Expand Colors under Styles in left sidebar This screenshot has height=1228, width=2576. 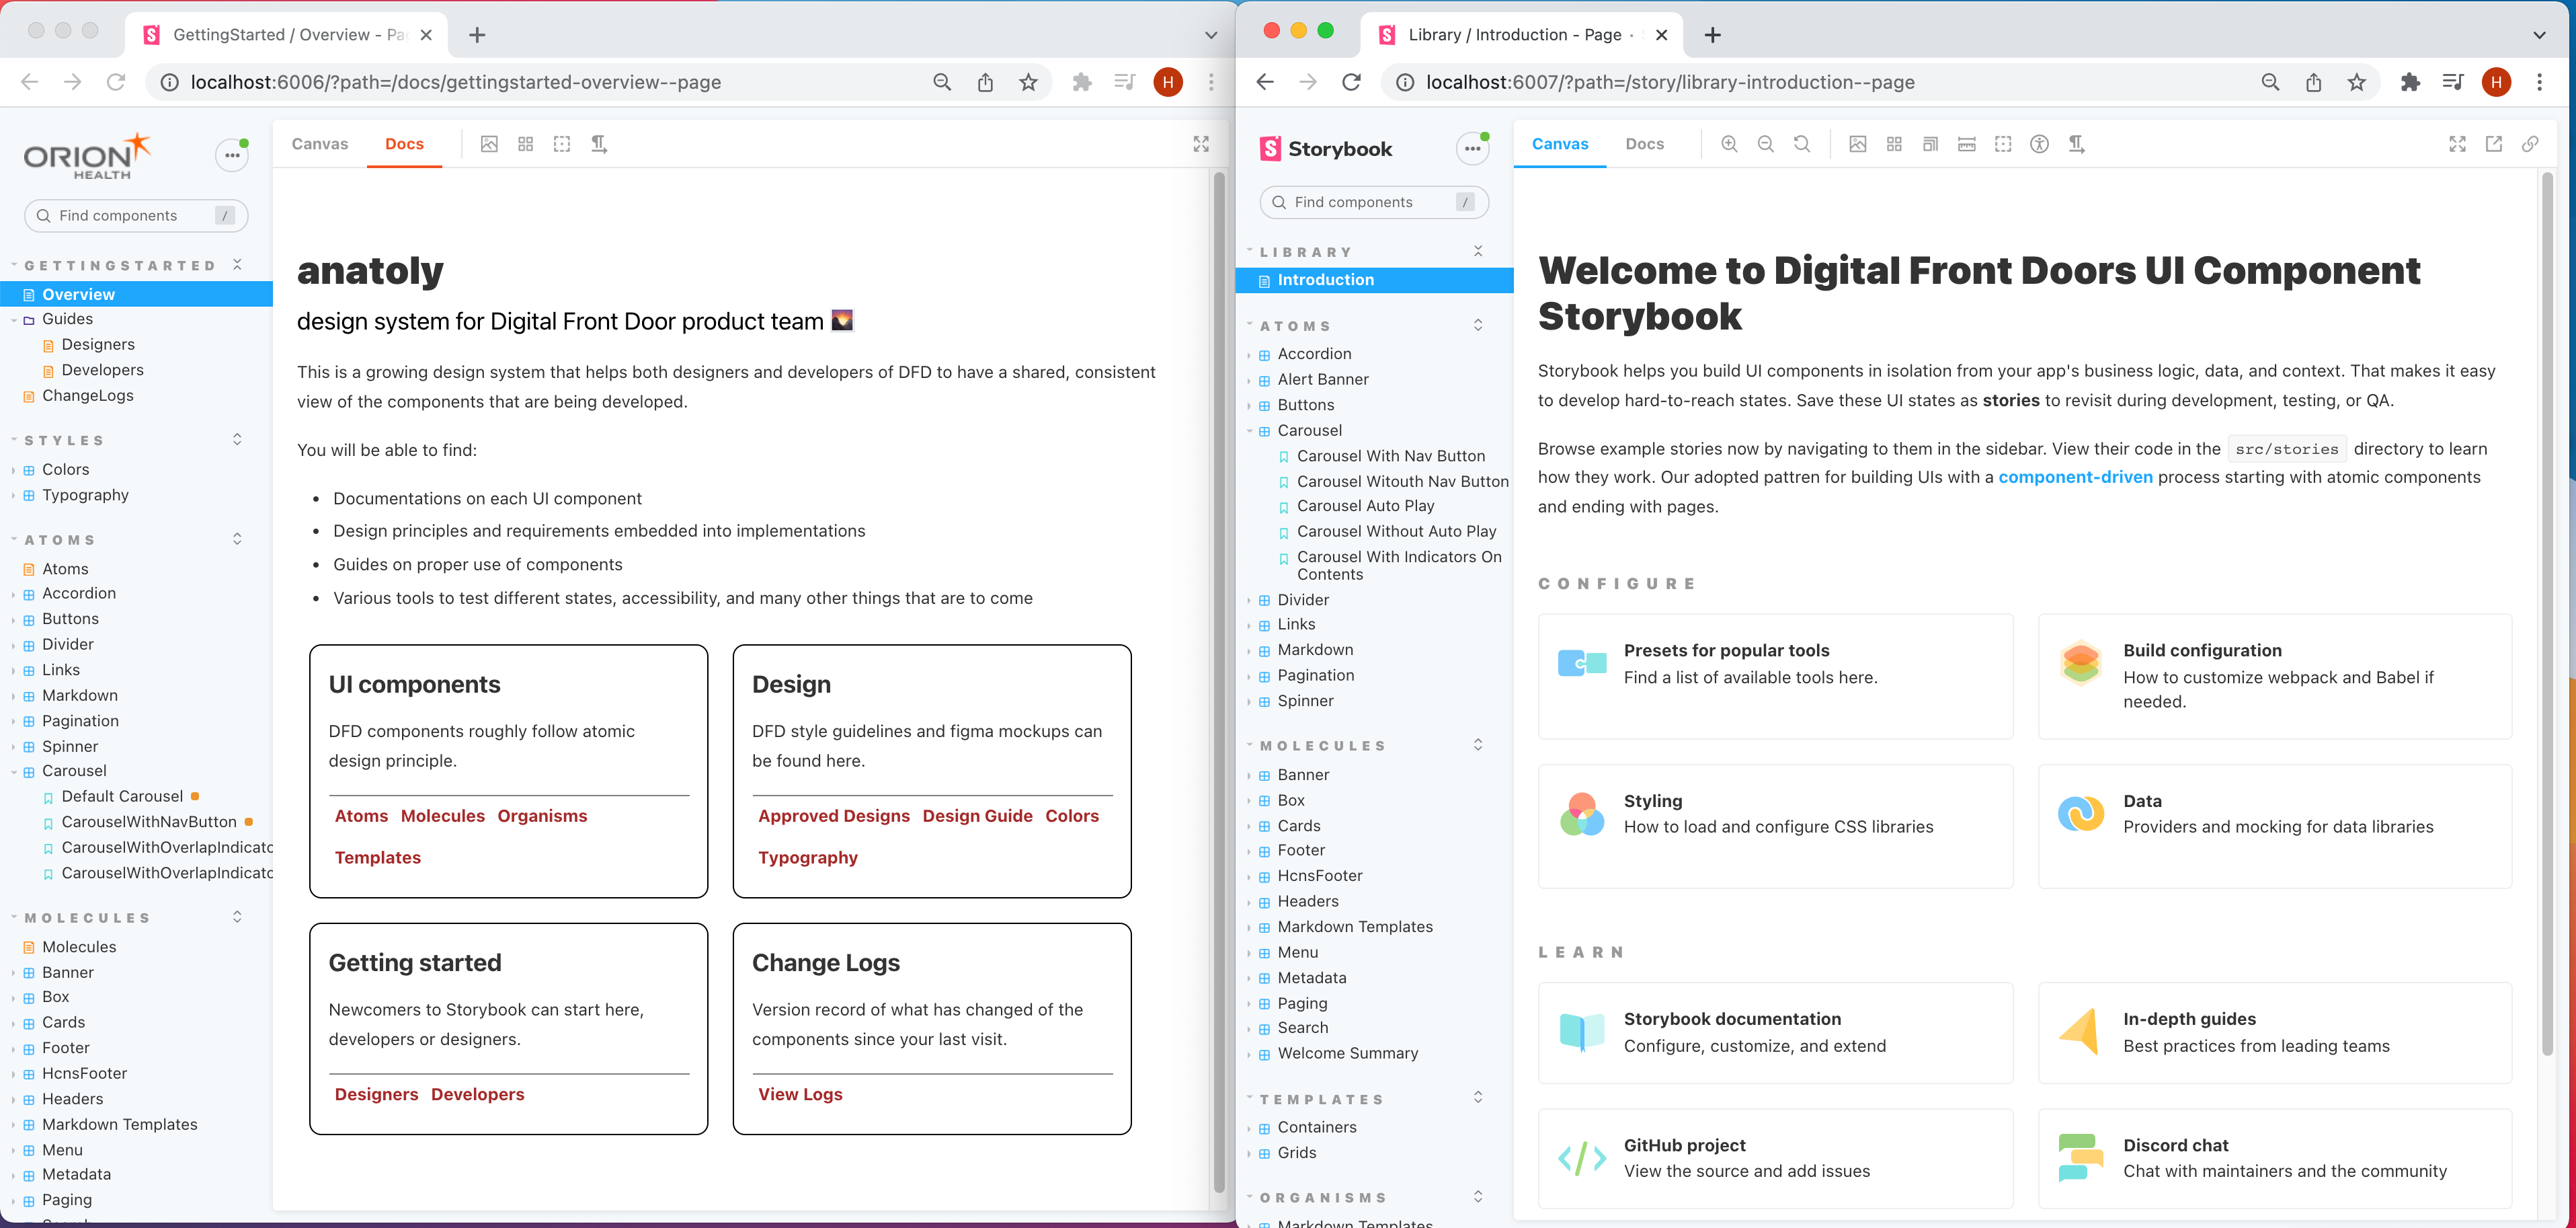65,469
